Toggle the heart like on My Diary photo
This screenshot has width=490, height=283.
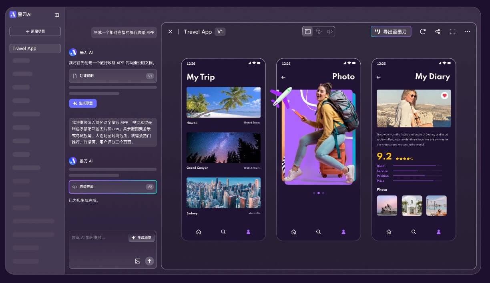point(444,96)
